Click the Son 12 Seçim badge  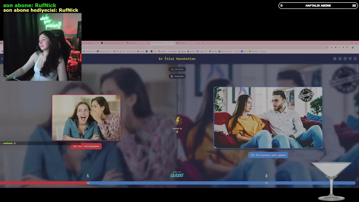(177, 69)
